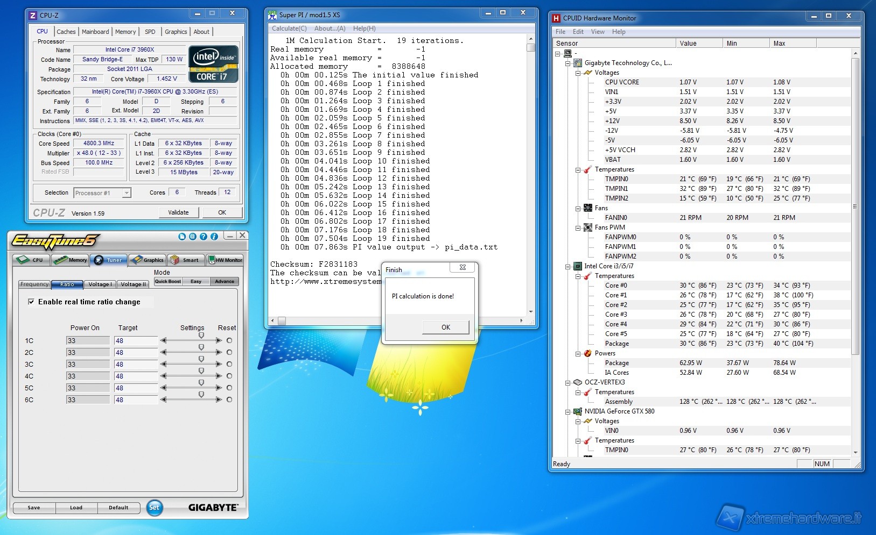Click the 3C ratio slider handle
This screenshot has height=535, width=876.
pyautogui.click(x=201, y=359)
